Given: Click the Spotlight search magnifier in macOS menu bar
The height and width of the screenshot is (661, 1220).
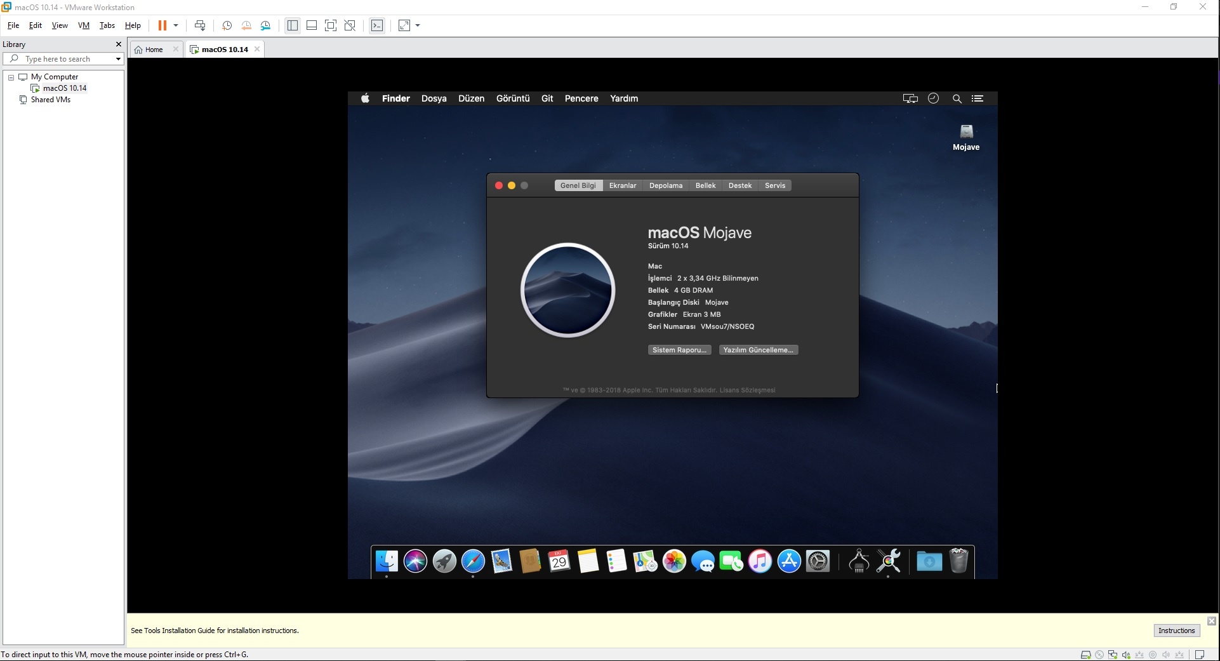Looking at the screenshot, I should click(x=957, y=98).
